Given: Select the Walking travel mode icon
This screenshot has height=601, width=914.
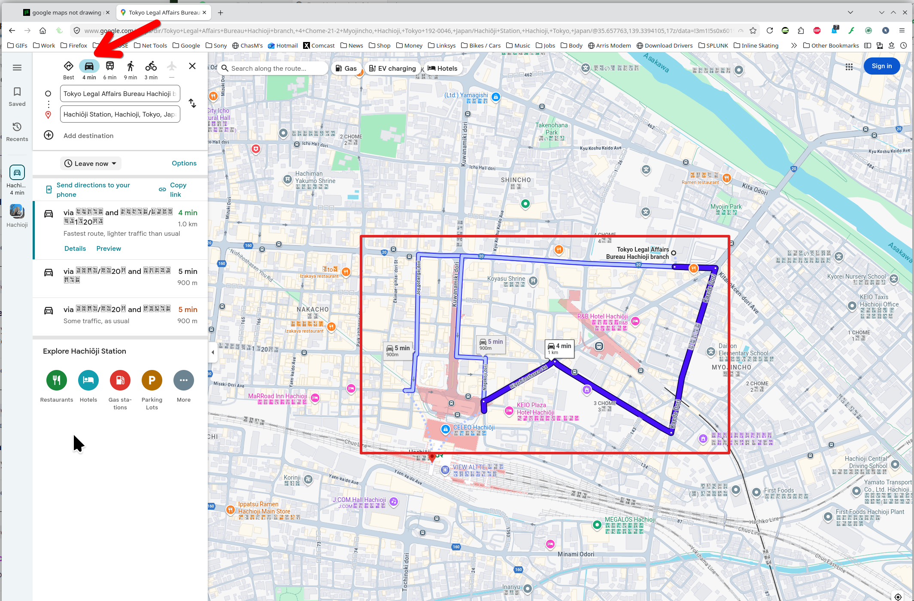Looking at the screenshot, I should pyautogui.click(x=131, y=66).
